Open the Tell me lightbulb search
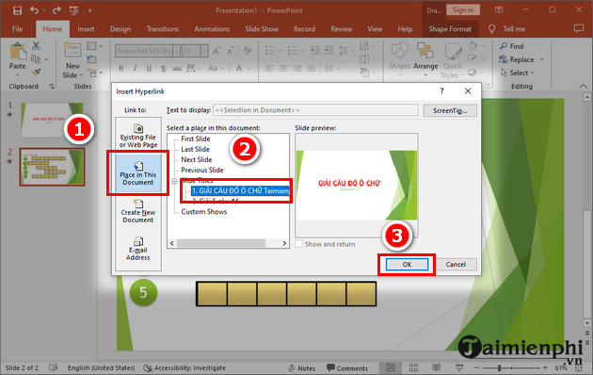 coord(491,29)
